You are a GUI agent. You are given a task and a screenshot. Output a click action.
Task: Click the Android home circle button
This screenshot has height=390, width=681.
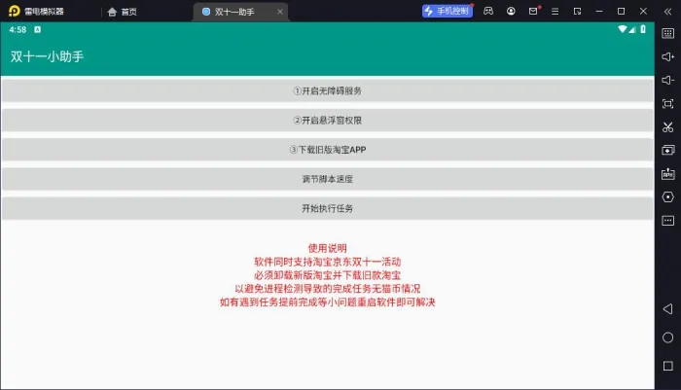(668, 337)
